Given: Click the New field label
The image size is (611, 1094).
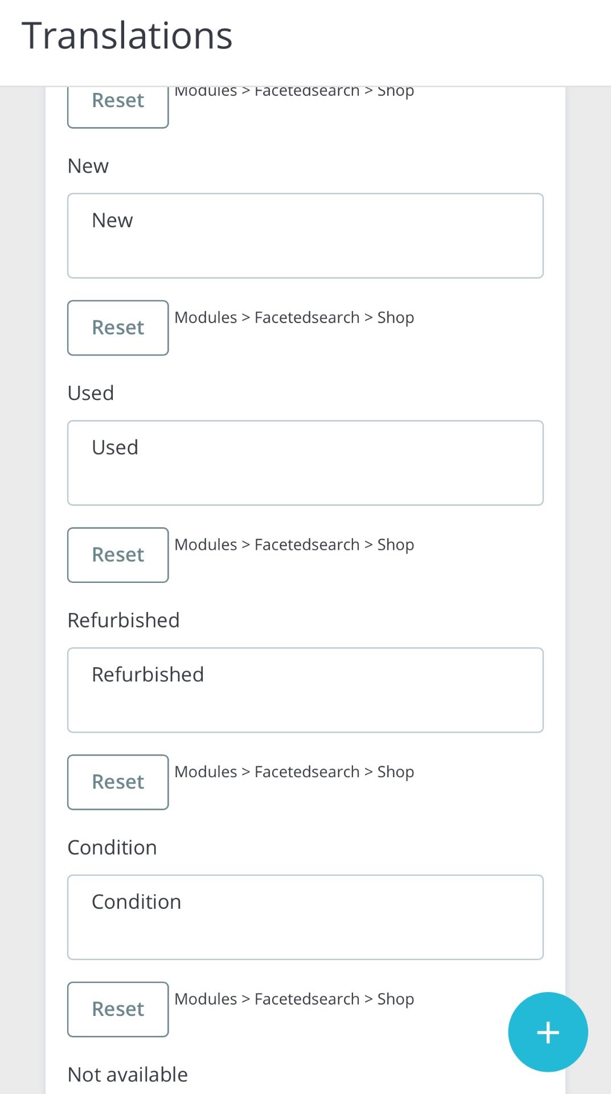Looking at the screenshot, I should 88,166.
